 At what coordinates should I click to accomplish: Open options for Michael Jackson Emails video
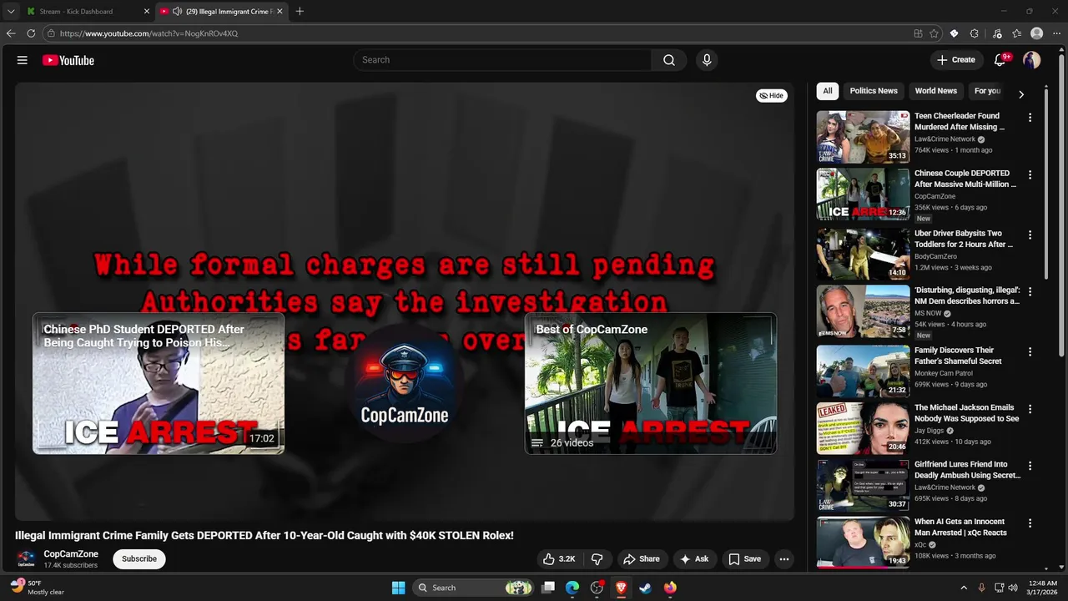[1030, 409]
